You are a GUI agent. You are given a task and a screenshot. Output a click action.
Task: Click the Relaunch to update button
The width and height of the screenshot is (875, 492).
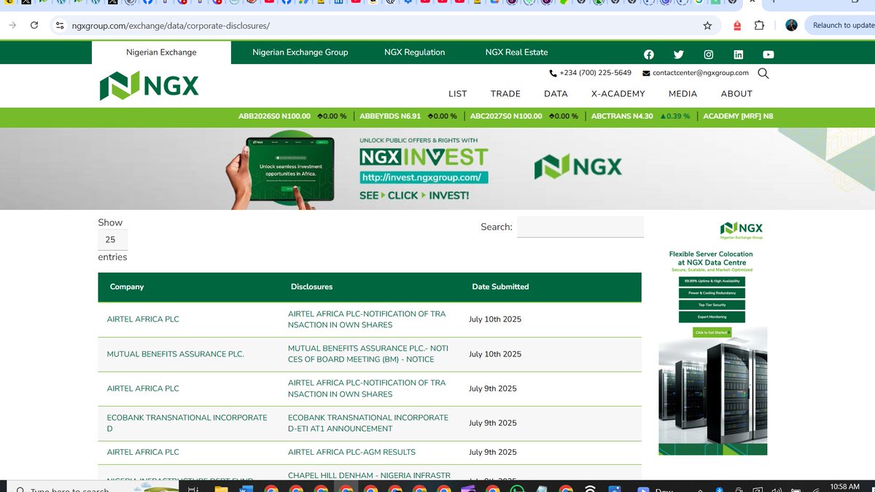[x=840, y=26]
